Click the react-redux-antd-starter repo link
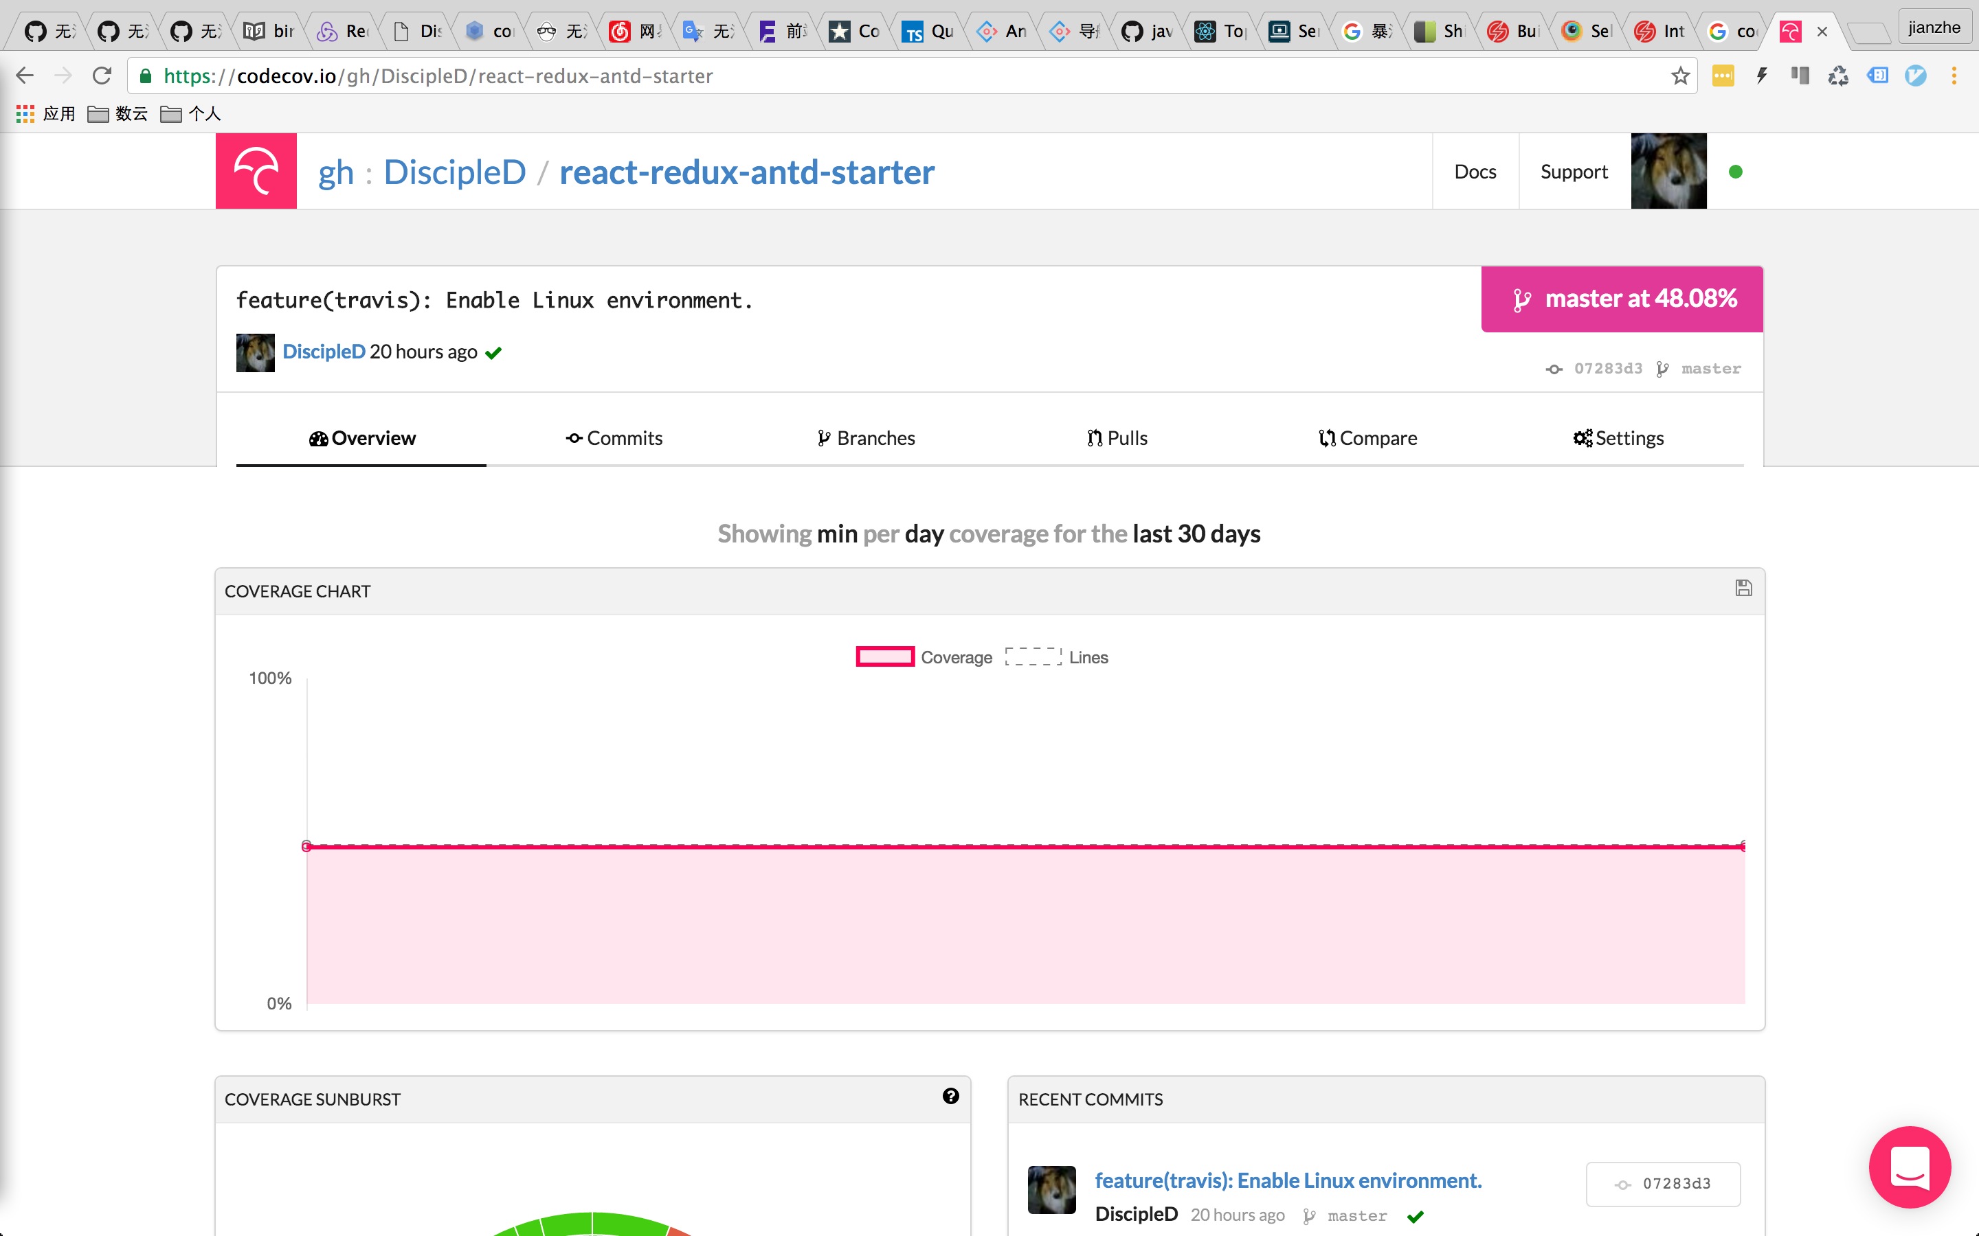This screenshot has height=1236, width=1979. tap(747, 172)
